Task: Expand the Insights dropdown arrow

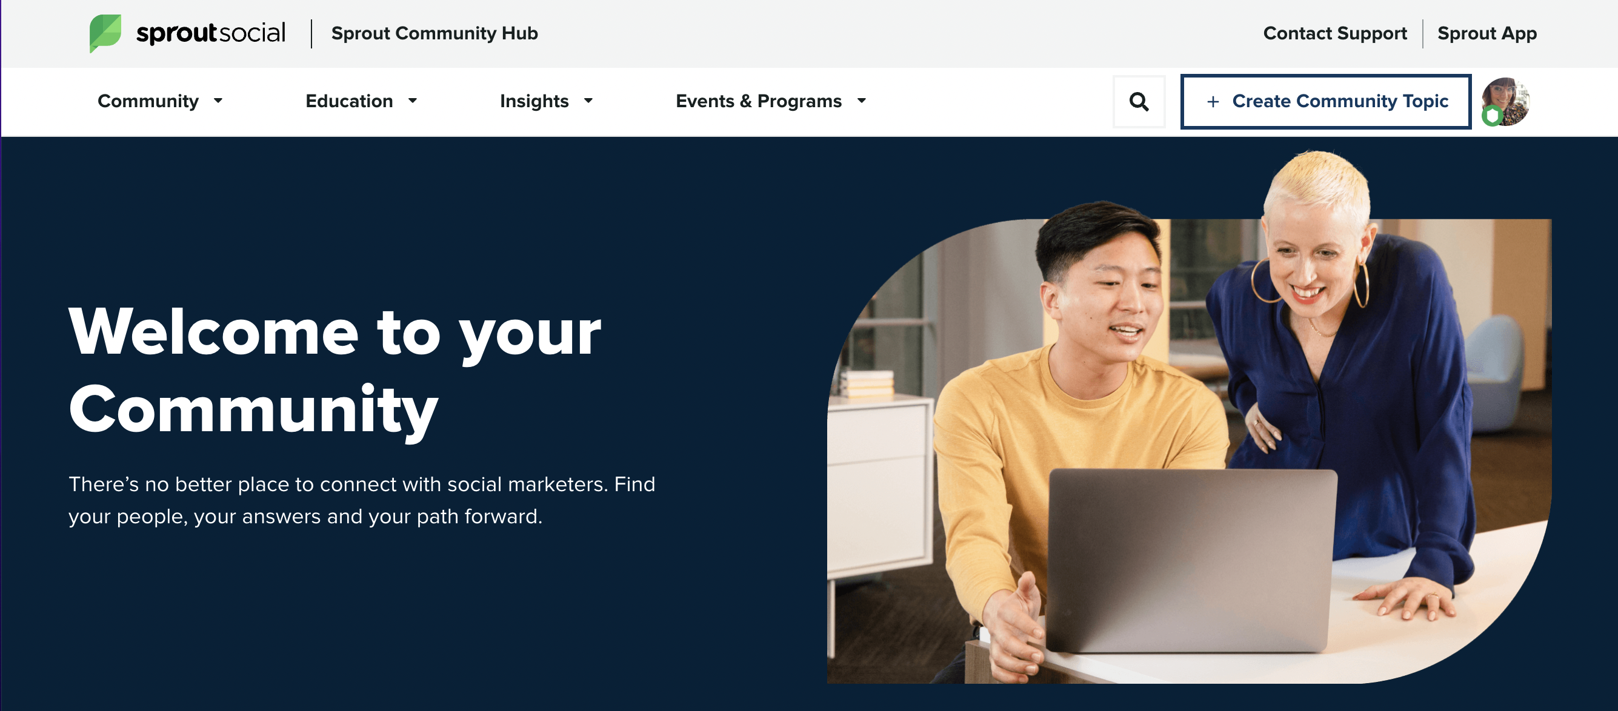Action: click(588, 101)
